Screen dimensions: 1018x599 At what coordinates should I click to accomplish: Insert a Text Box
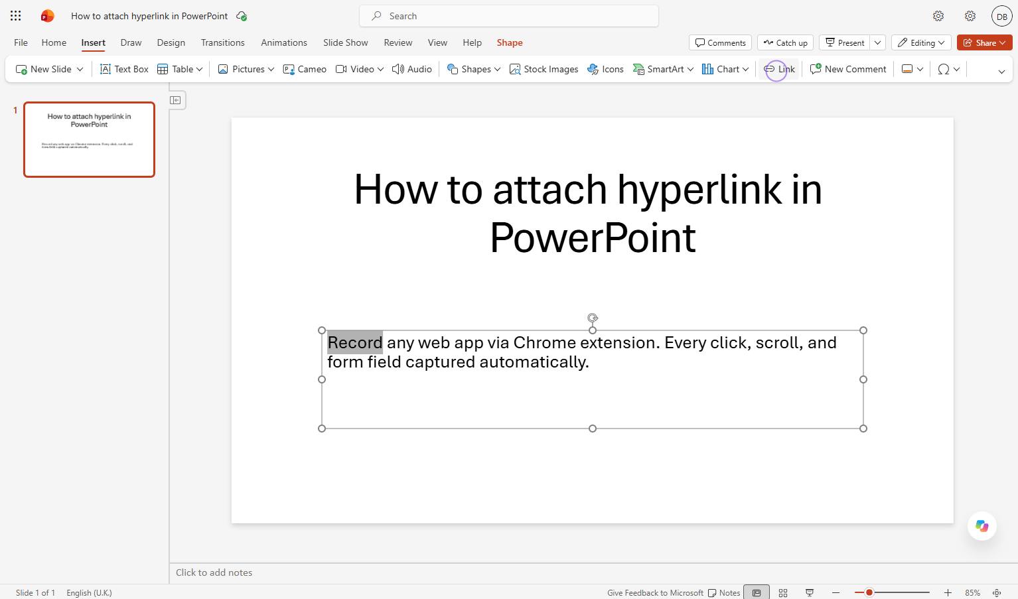(124, 69)
